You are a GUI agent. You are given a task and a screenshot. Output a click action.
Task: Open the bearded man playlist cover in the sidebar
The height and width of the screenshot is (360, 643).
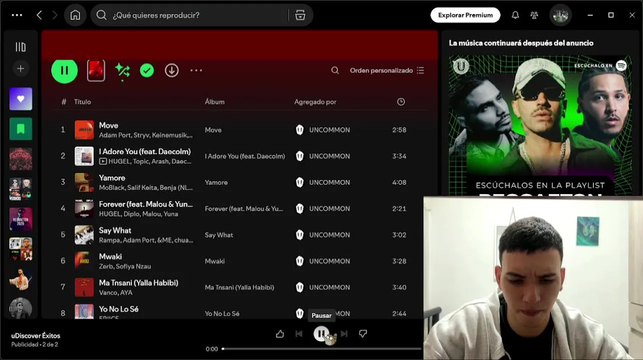point(21,279)
